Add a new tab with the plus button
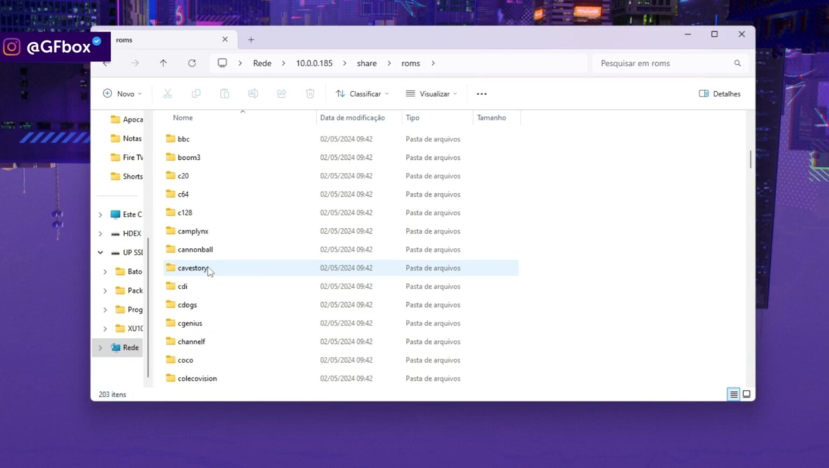 [x=251, y=40]
